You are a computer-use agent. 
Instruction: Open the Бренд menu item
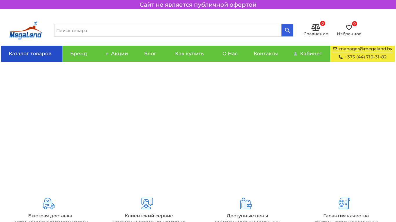[79, 54]
